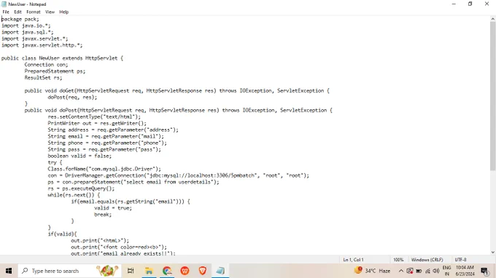The width and height of the screenshot is (496, 278).
Task: Click the 'String phone' line
Action: point(107,143)
